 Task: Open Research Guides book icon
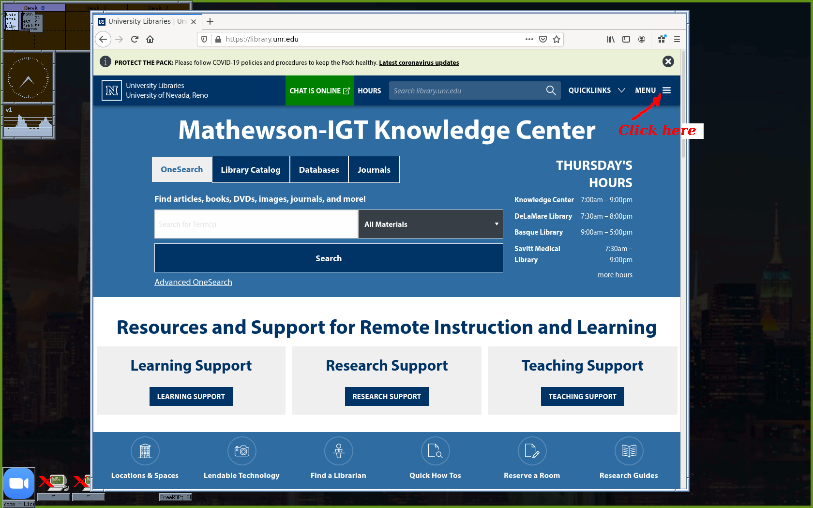(x=629, y=451)
